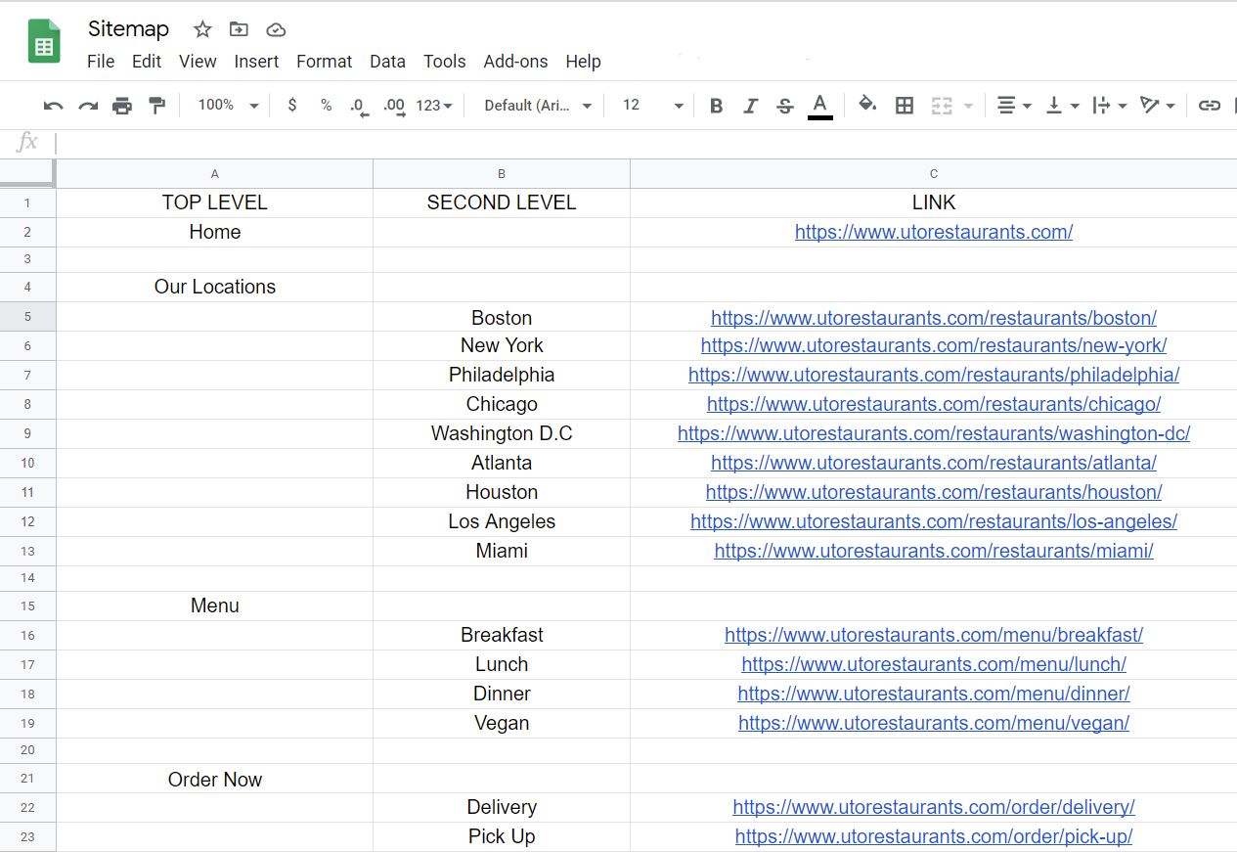This screenshot has height=852, width=1237.
Task: Click the Print icon
Action: click(122, 106)
